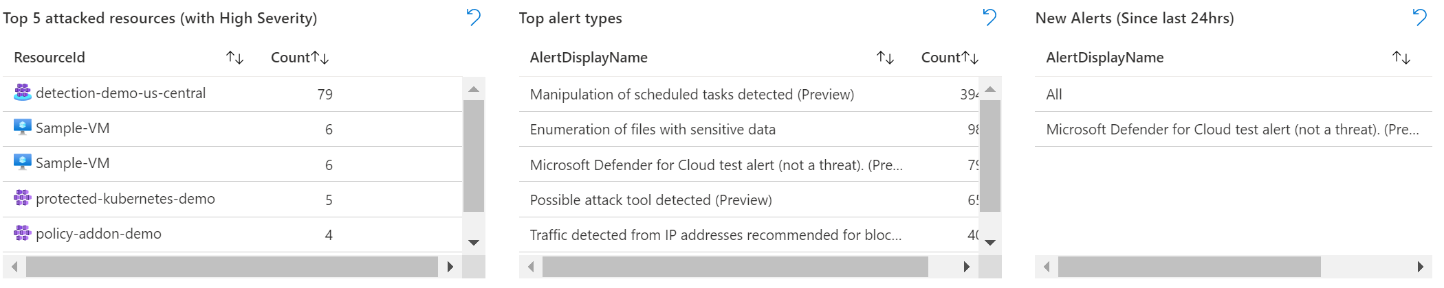Click undo icon for Top alert types
This screenshot has width=1444, height=288.
pyautogui.click(x=989, y=17)
